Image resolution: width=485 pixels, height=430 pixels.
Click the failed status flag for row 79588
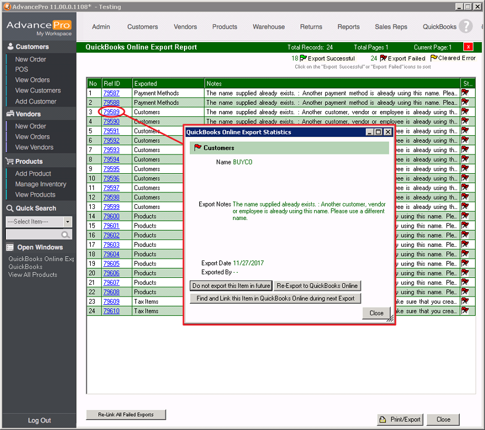tap(464, 102)
